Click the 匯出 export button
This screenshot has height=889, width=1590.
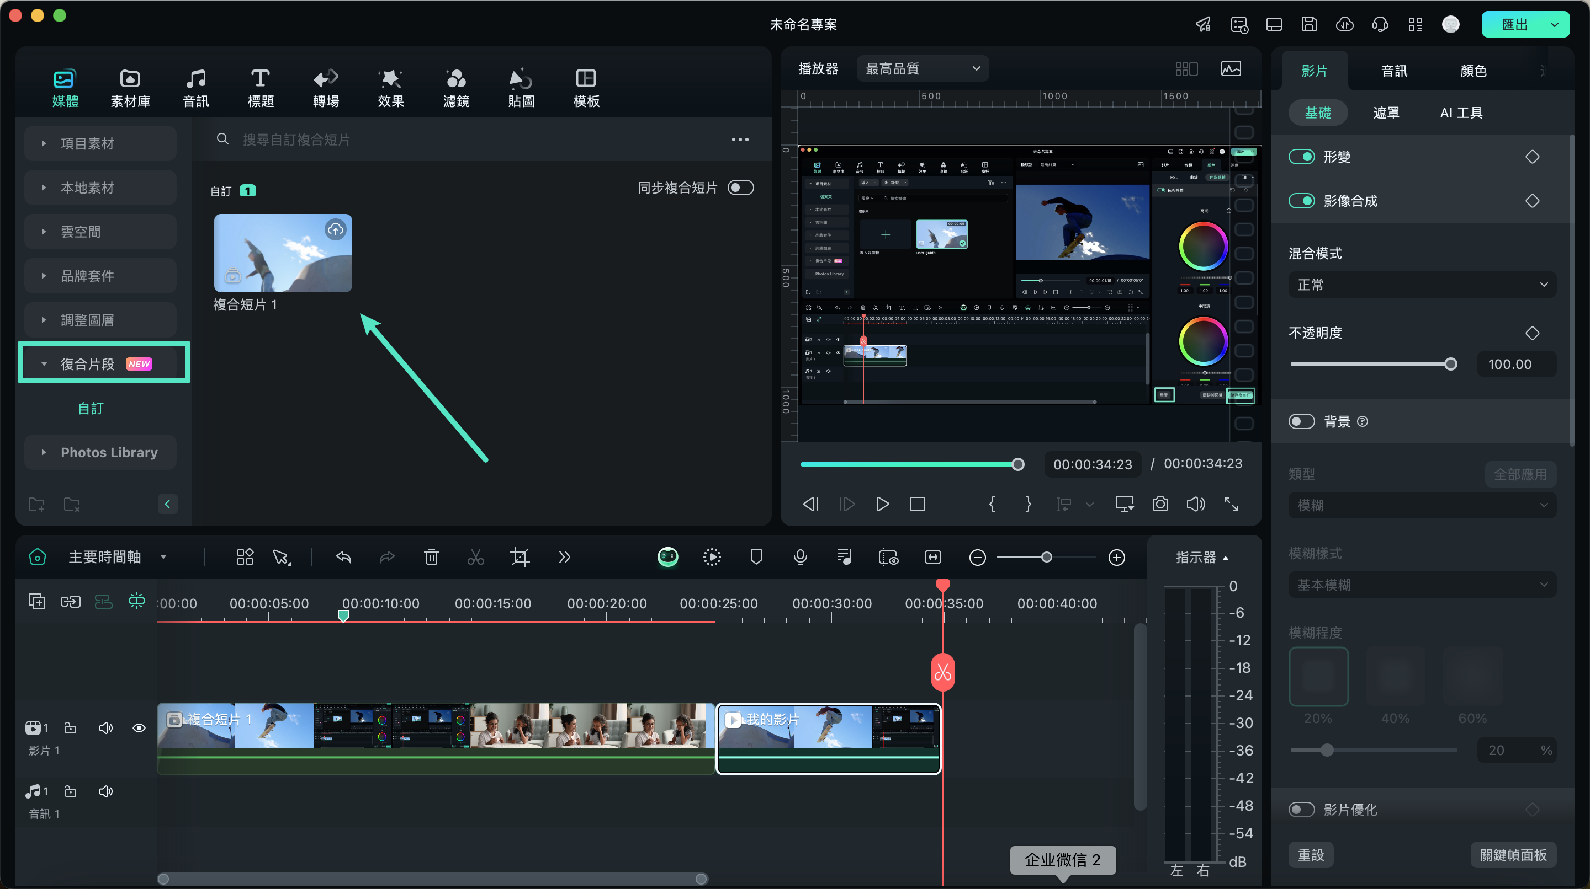coord(1514,25)
